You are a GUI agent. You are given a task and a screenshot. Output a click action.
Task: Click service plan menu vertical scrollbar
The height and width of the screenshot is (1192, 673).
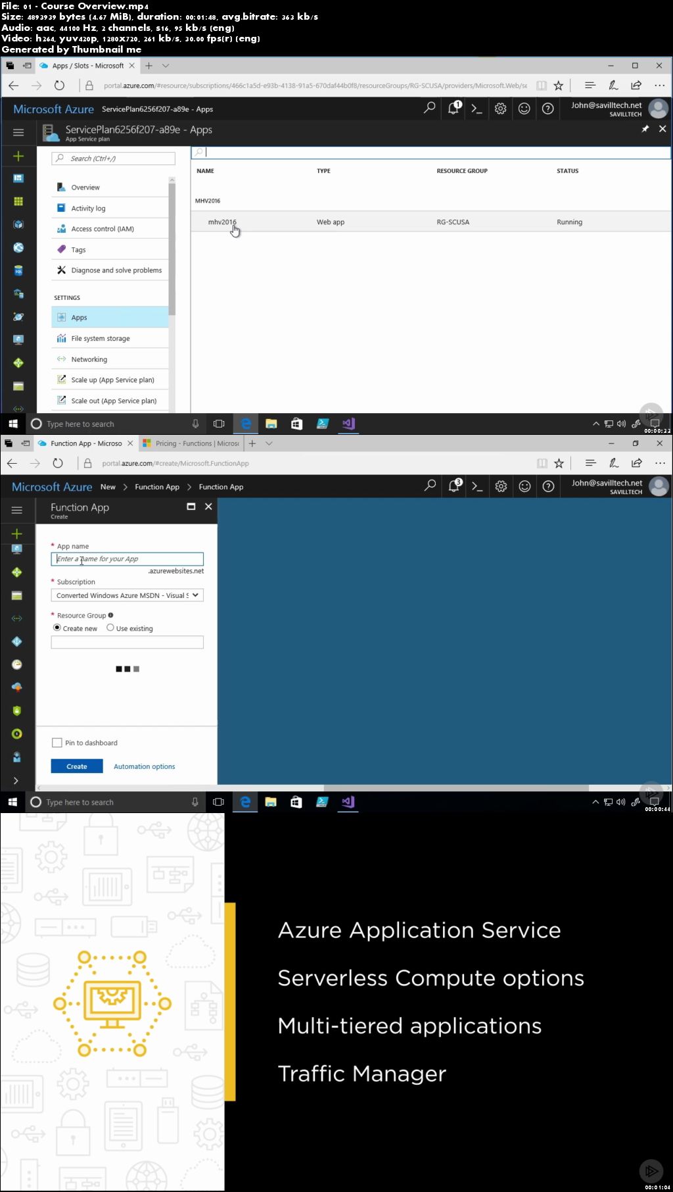[x=172, y=249]
